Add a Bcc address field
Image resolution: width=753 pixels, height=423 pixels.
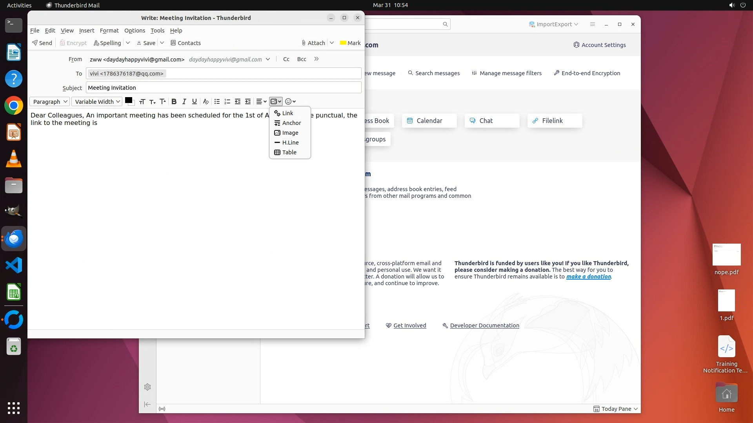tap(302, 59)
